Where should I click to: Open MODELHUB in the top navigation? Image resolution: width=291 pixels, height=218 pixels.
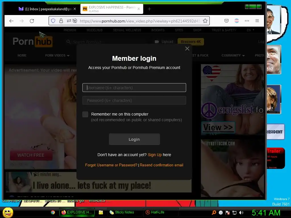[94, 30]
